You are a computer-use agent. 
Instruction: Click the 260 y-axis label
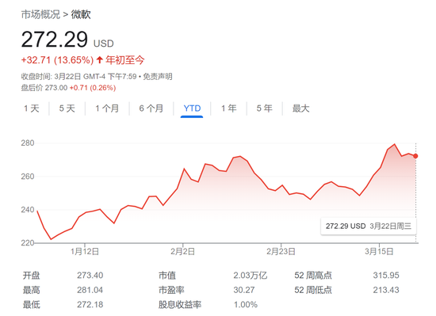[x=28, y=177]
